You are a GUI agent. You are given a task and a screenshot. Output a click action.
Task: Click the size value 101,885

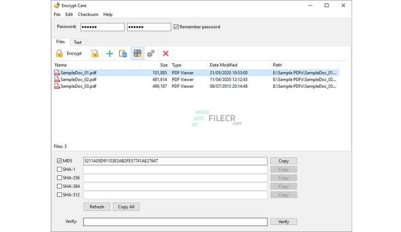160,73
